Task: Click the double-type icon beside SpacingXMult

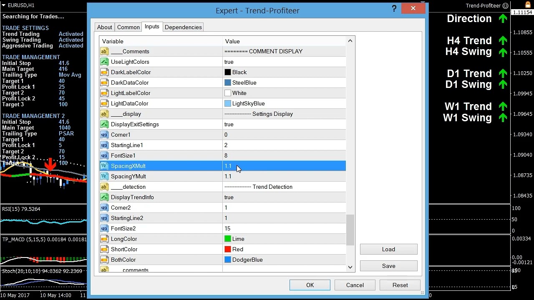Action: [104, 166]
